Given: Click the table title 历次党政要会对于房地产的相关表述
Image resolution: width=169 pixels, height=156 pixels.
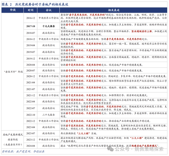Looking at the screenshot, I should (x=41, y=4).
